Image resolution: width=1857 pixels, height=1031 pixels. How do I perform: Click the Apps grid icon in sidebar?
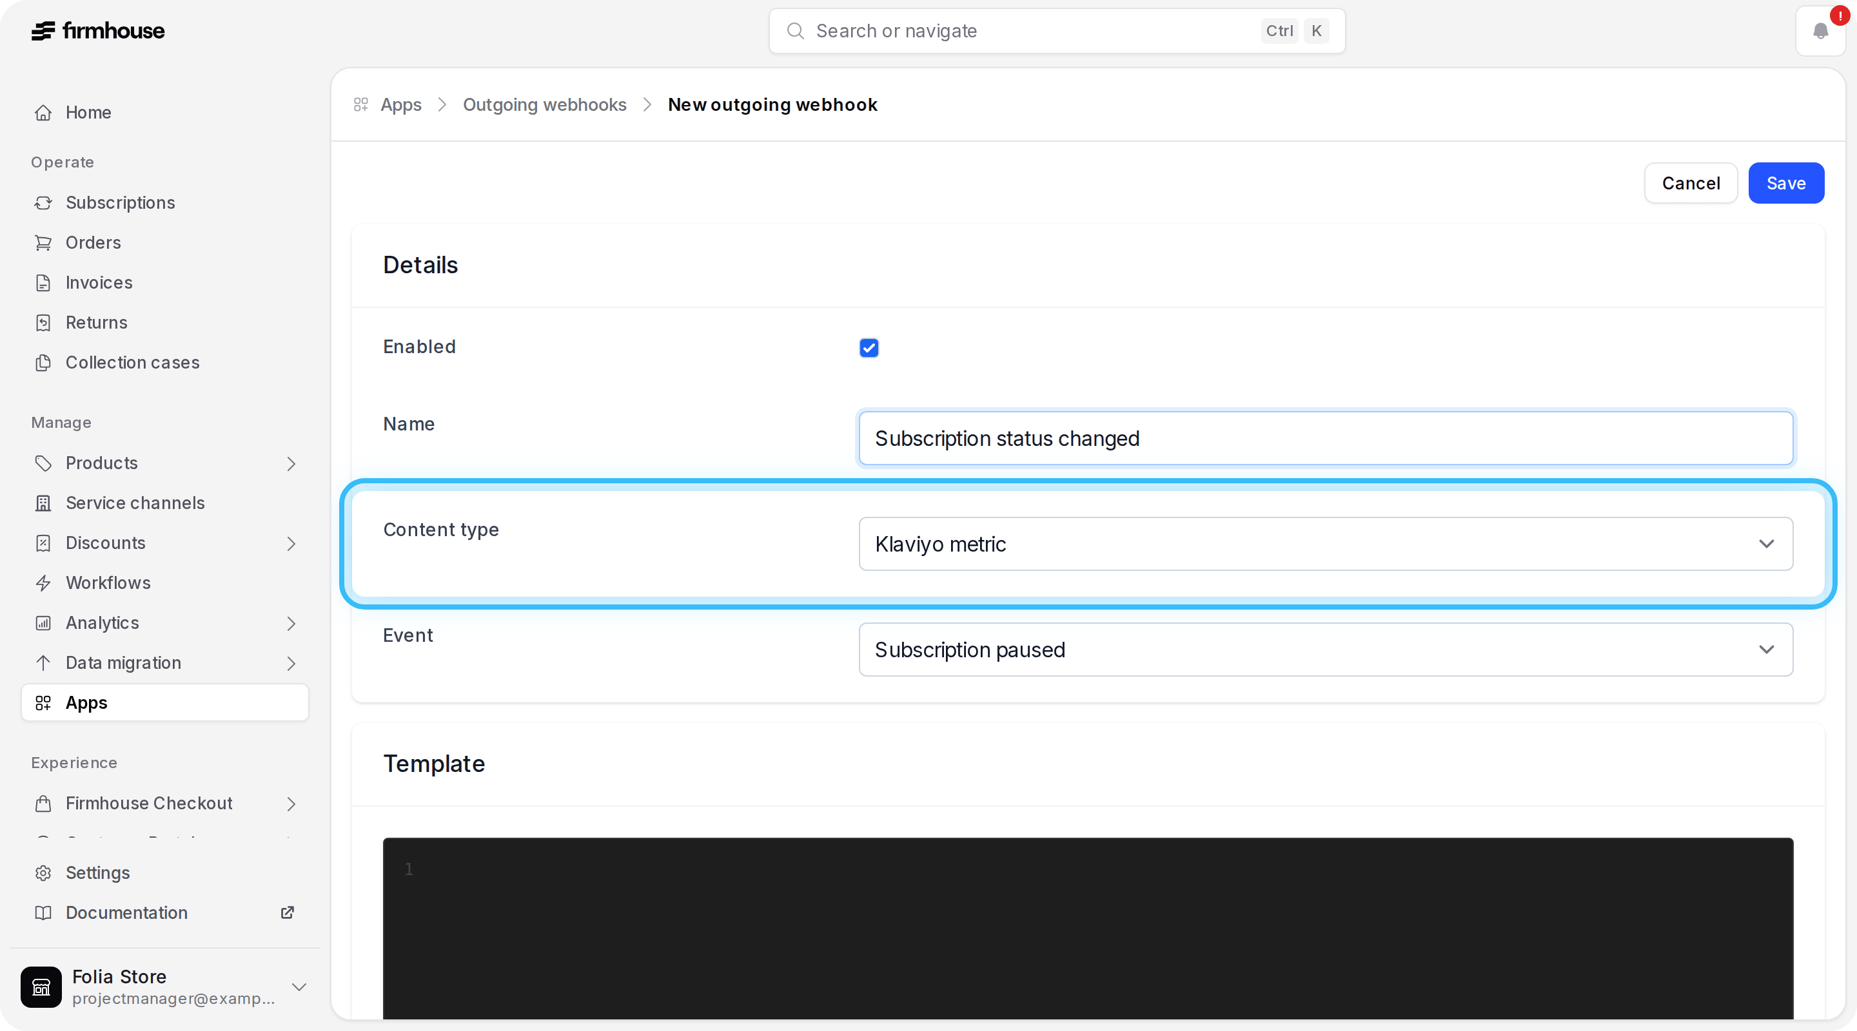click(43, 702)
